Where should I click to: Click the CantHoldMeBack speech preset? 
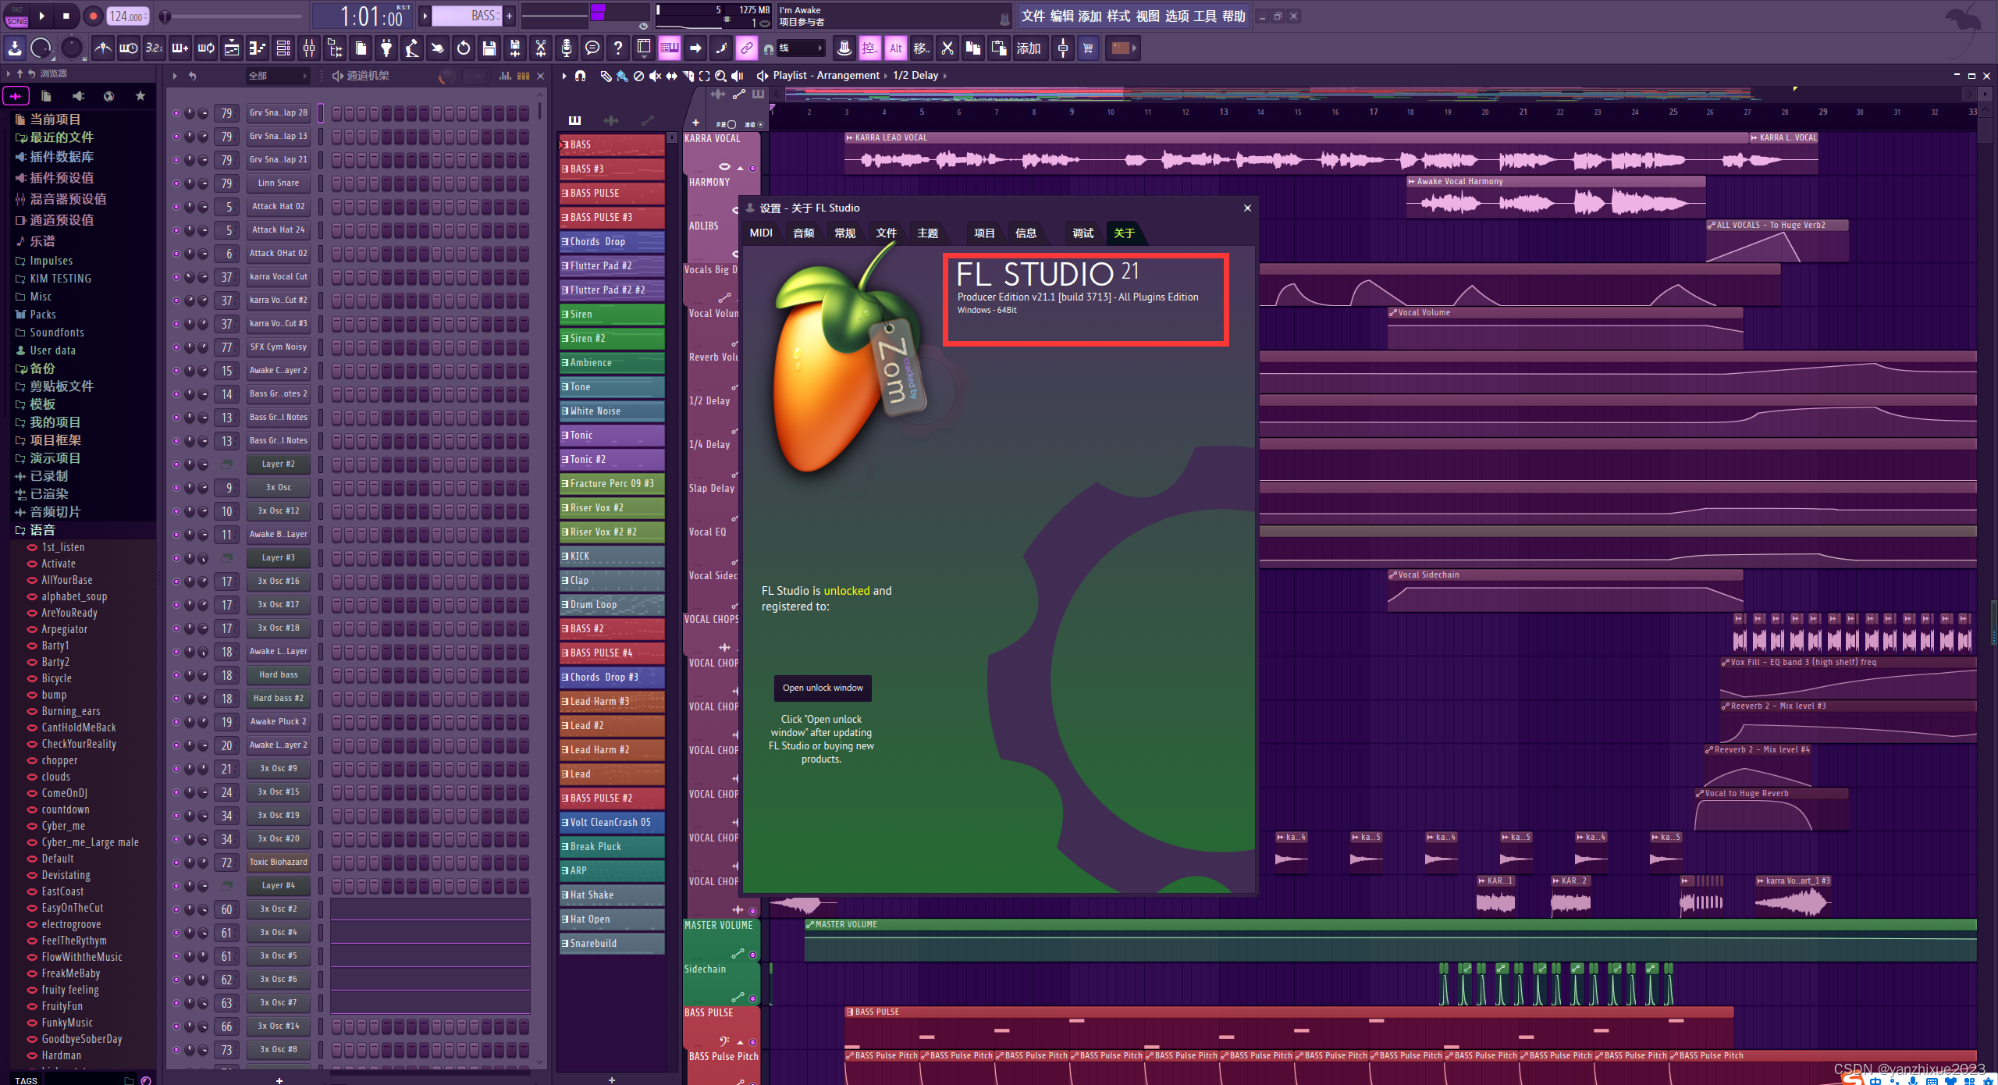[79, 727]
